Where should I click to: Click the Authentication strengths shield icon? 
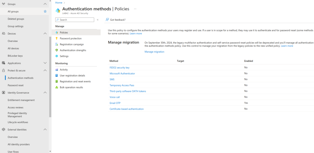57,50
